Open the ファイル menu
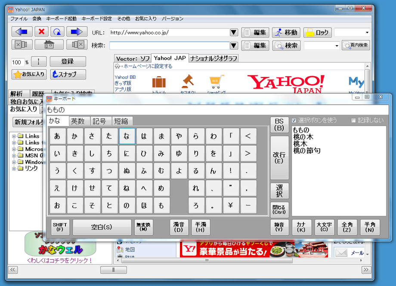The image size is (396, 286). (x=19, y=18)
